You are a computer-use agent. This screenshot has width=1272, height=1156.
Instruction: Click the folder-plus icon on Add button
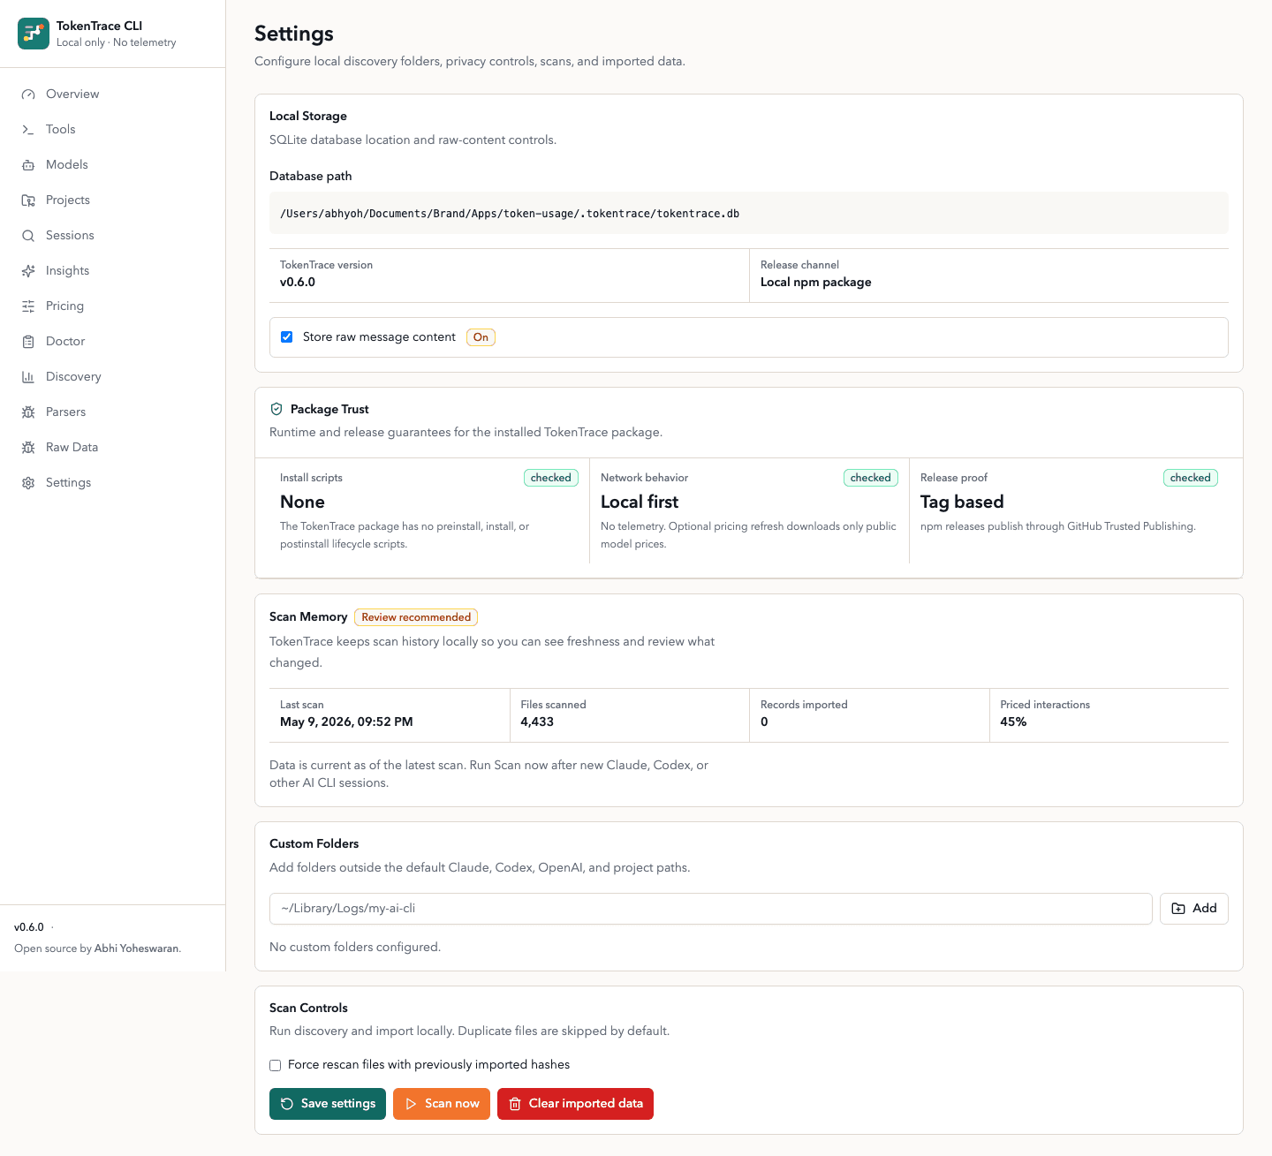pyautogui.click(x=1178, y=909)
